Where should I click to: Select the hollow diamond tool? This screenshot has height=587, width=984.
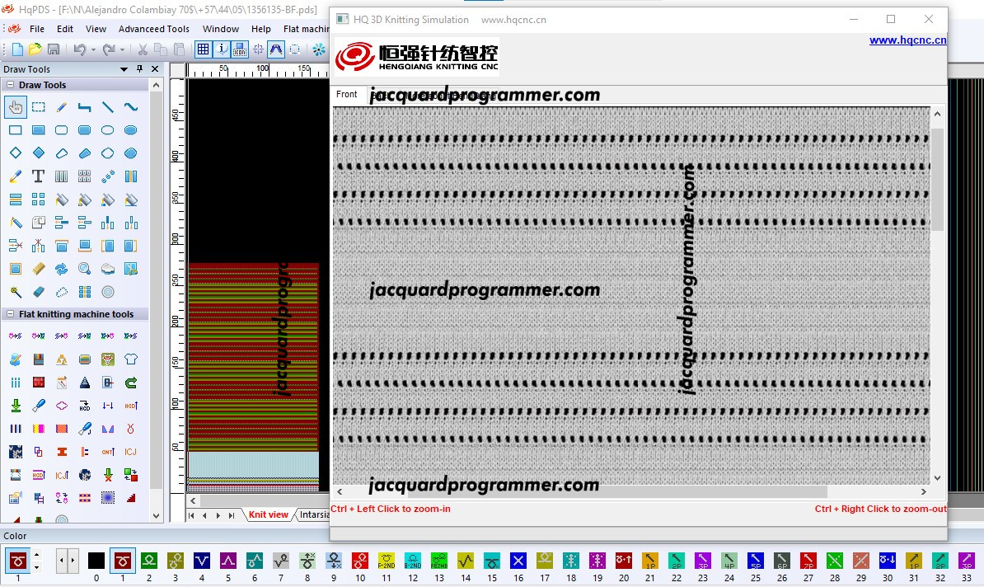coord(16,153)
